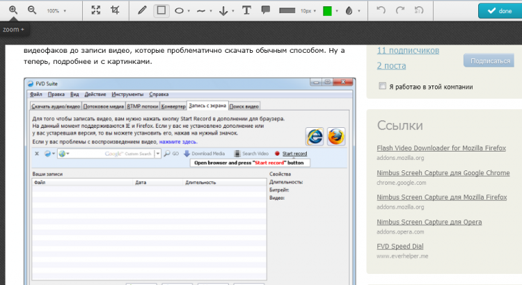Select the curved line tool
Image resolution: width=522 pixels, height=285 pixels.
tap(200, 11)
